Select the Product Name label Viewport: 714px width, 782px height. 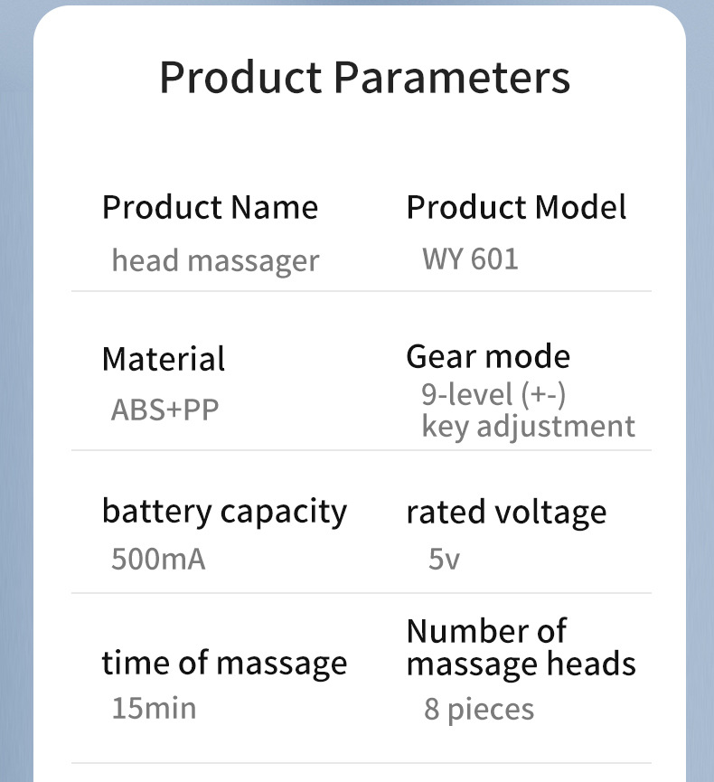point(210,207)
